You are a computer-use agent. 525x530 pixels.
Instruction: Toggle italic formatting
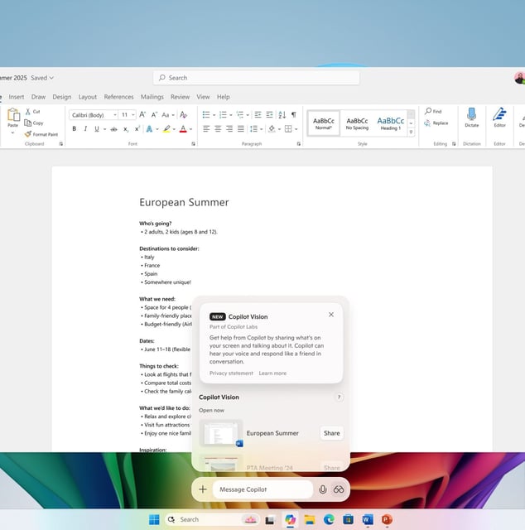click(85, 129)
